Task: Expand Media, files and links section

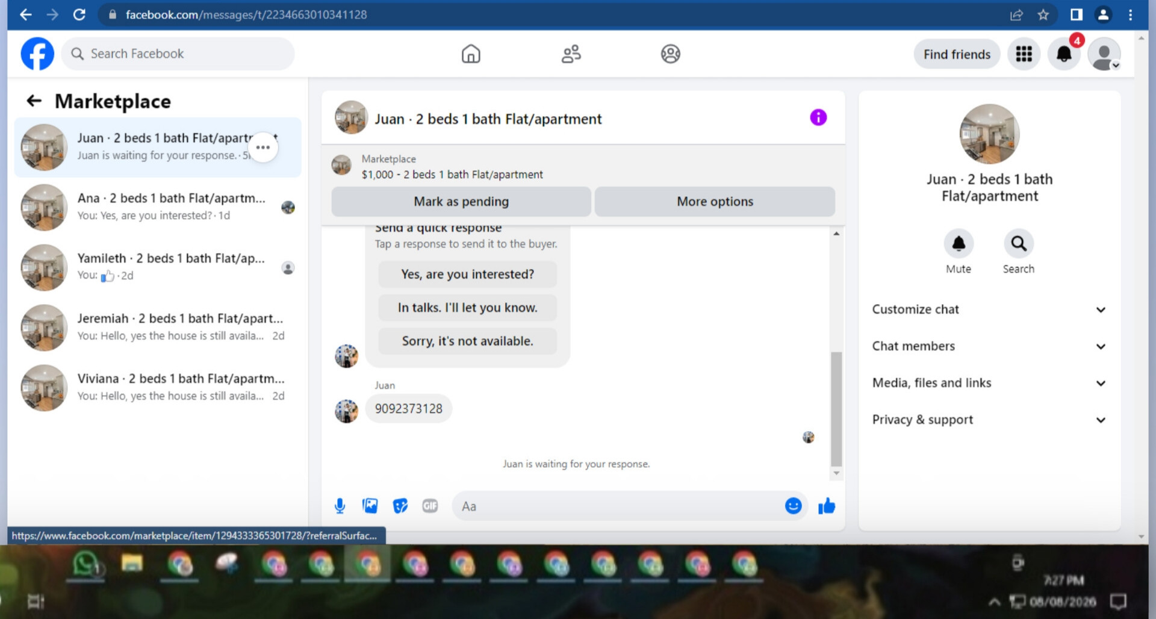Action: point(989,383)
